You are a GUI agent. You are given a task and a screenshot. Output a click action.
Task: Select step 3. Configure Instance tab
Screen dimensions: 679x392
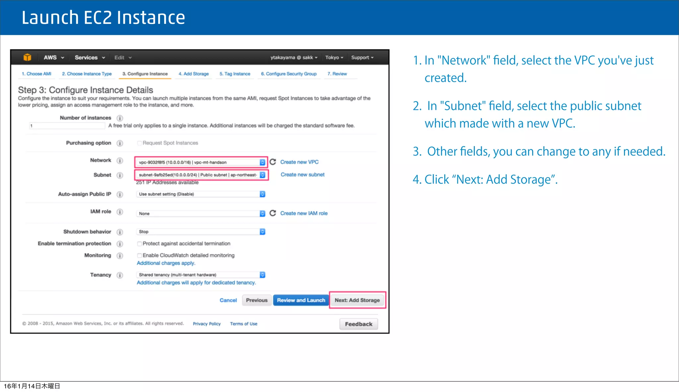145,74
